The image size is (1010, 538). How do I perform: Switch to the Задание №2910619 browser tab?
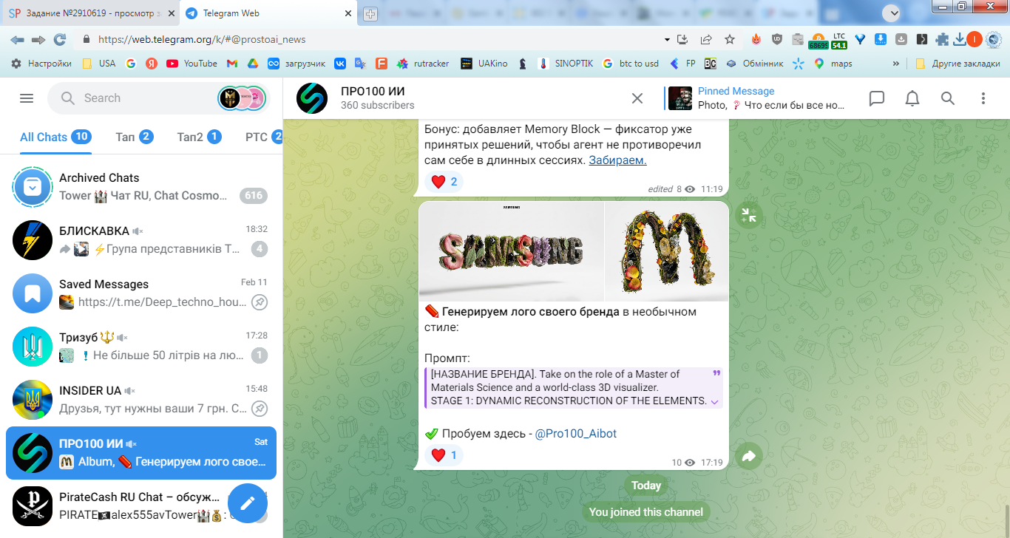pyautogui.click(x=89, y=13)
